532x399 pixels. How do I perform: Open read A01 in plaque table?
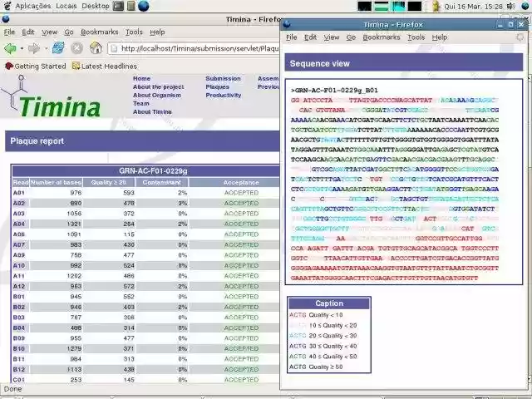coord(18,193)
